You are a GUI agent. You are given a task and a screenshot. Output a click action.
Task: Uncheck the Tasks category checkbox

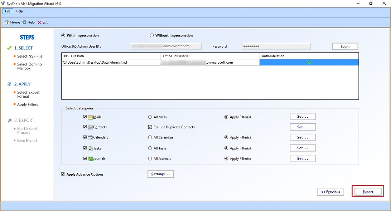(85, 148)
